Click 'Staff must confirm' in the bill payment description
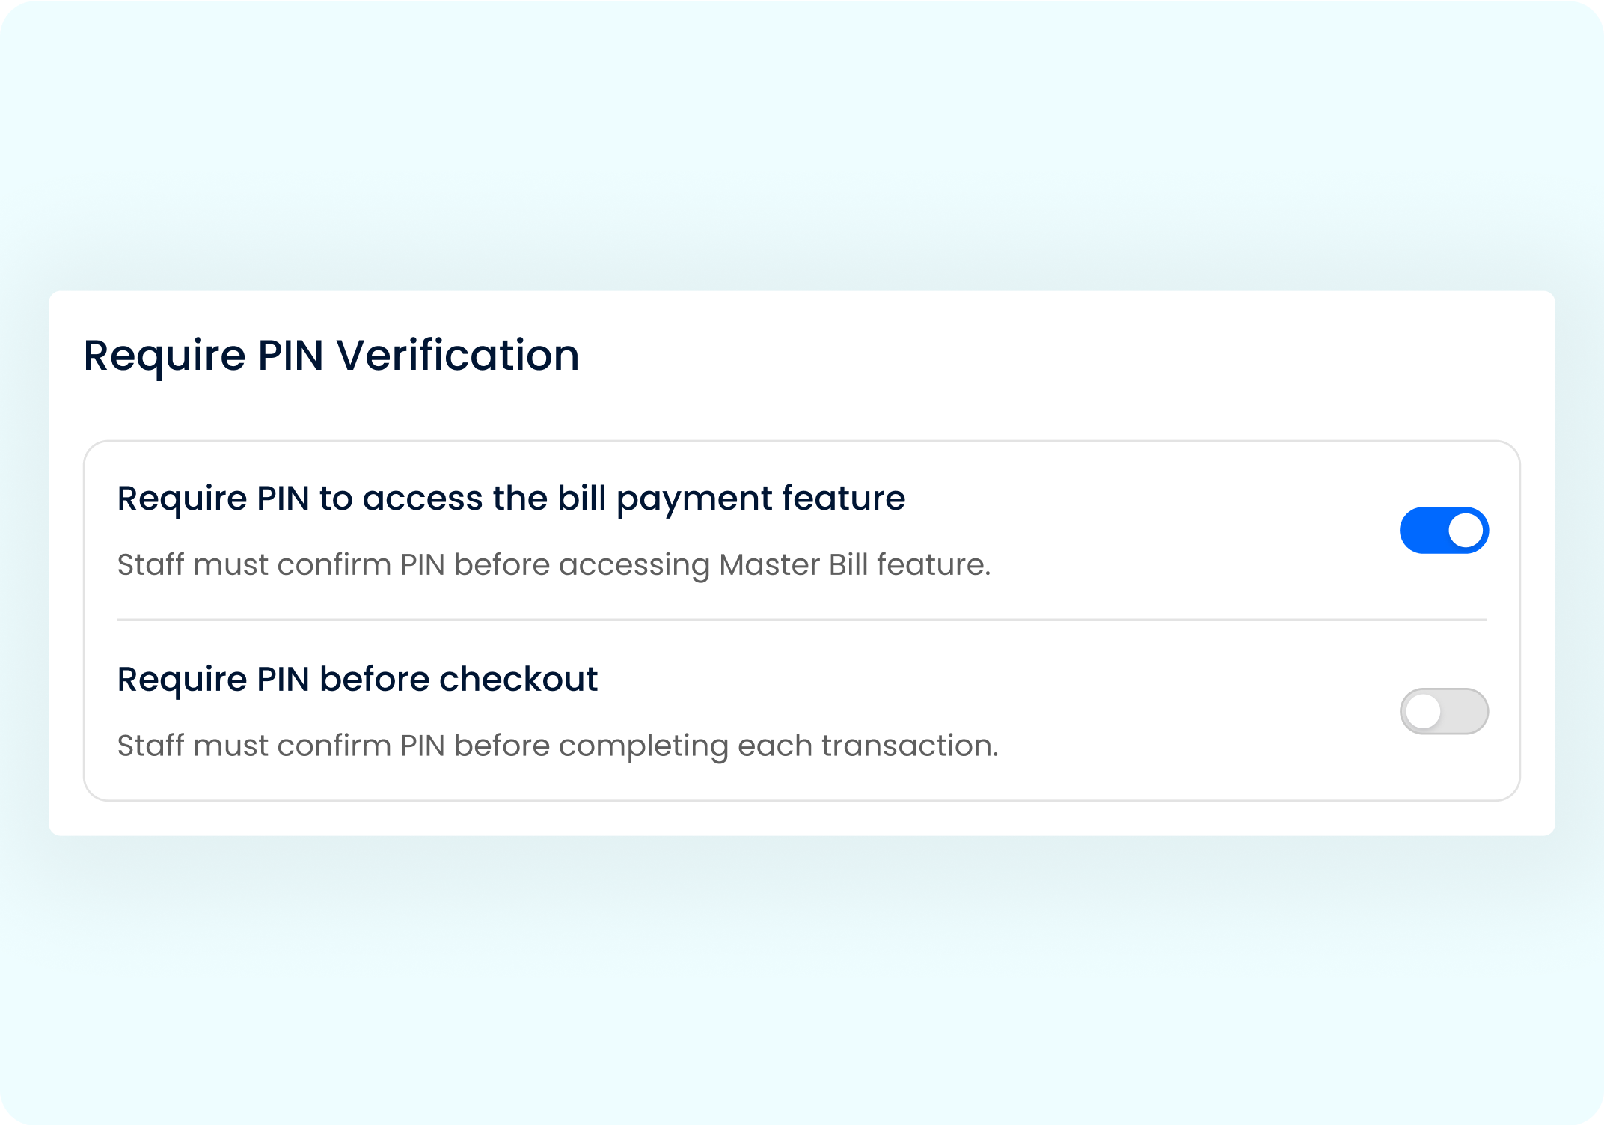The width and height of the screenshot is (1604, 1125). click(254, 565)
